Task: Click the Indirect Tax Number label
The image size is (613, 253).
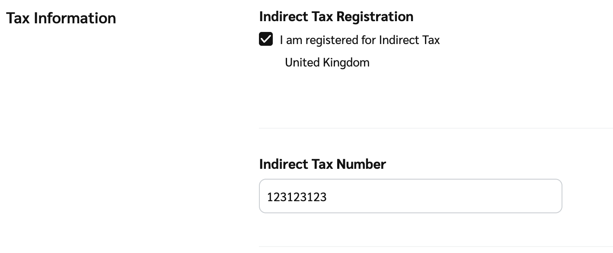Action: click(x=322, y=164)
